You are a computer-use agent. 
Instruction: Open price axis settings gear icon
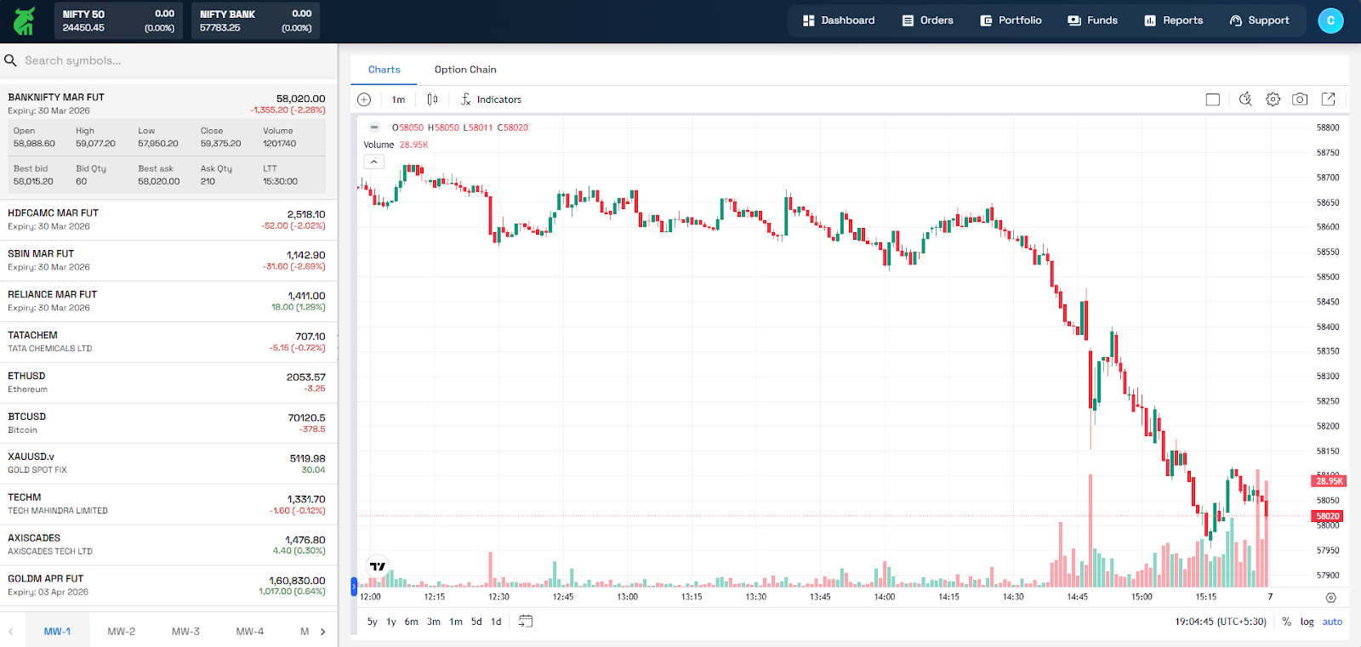(x=1331, y=598)
